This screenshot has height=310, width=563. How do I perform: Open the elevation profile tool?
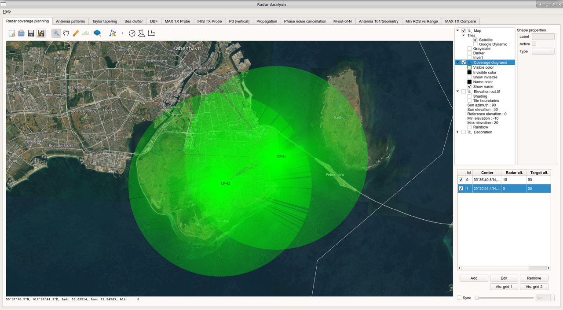point(85,33)
